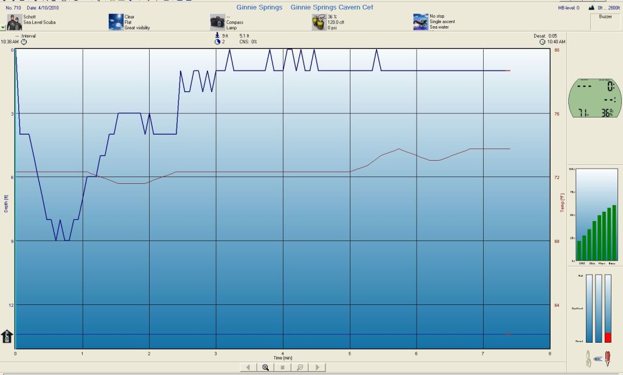Click the dive type icon beside No stop
The width and height of the screenshot is (623, 375).
(421, 23)
